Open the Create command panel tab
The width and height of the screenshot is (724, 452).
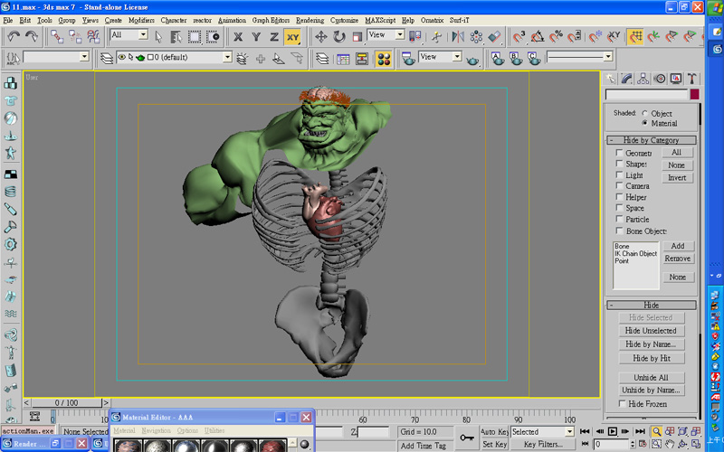(611, 79)
